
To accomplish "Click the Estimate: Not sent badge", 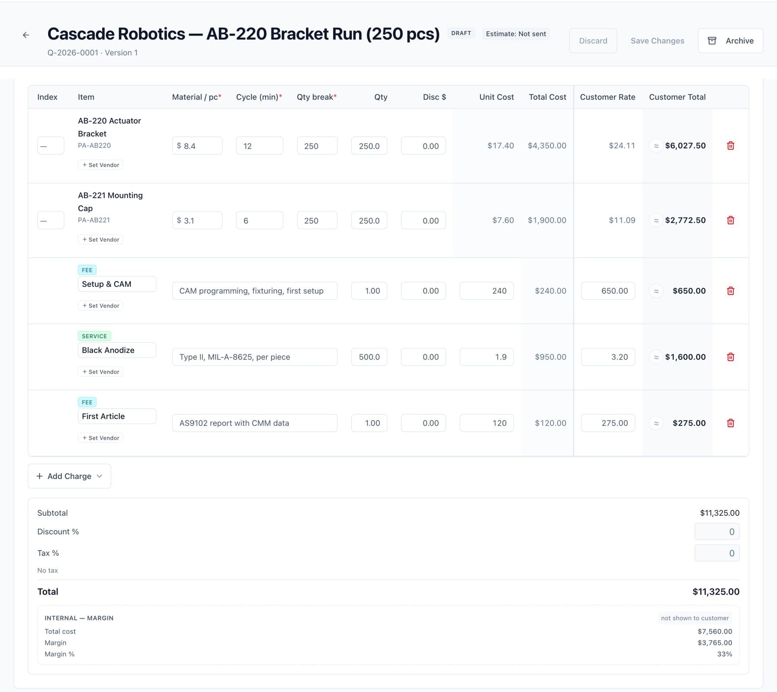I will 516,34.
